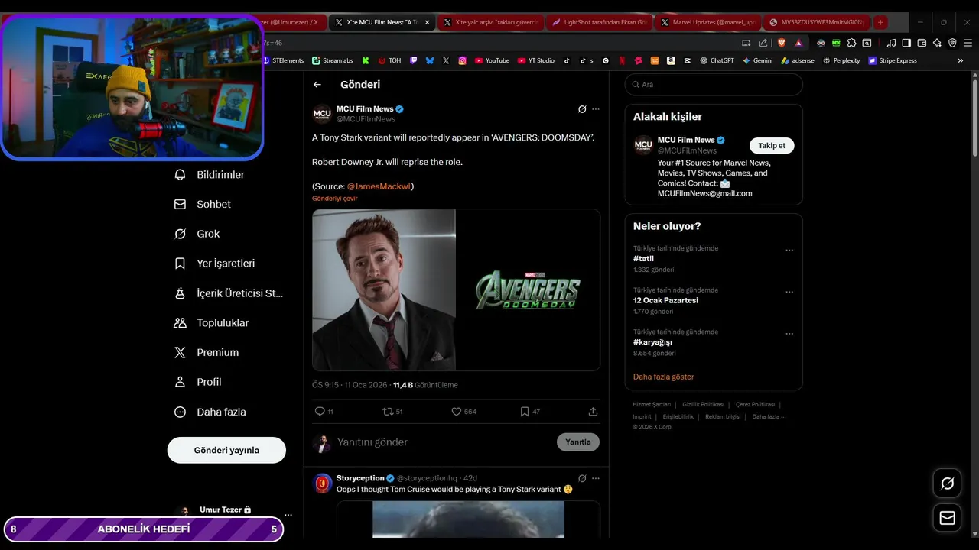Switch to the X'te yalc arşivi tab
Viewport: 979px width, 550px height.
pos(490,22)
